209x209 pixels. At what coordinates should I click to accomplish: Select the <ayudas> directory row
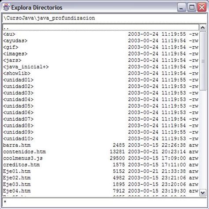[x=101, y=41]
